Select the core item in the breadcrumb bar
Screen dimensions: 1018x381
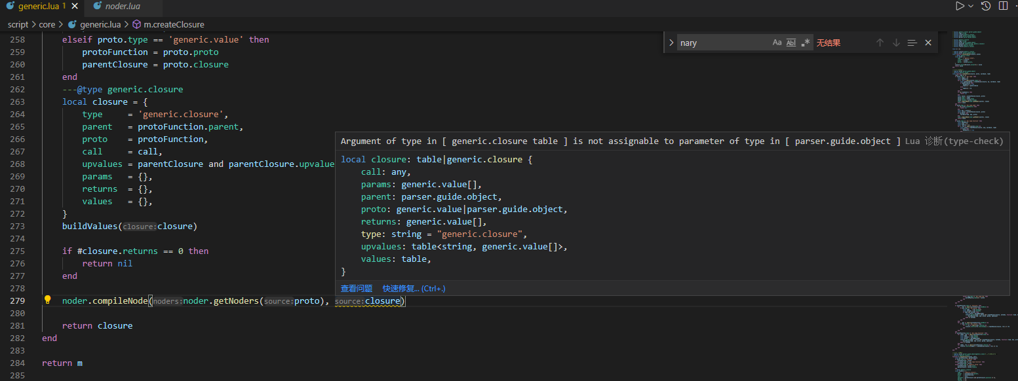(47, 24)
